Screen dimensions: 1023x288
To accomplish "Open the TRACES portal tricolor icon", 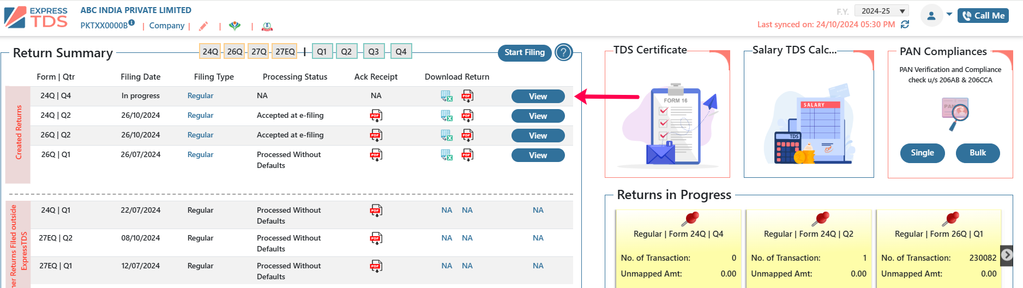I will pos(234,26).
